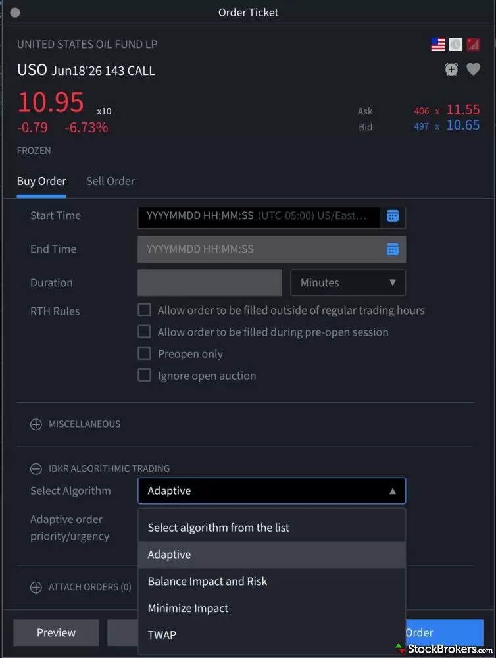Click the United States Oil Fund LP name
The image size is (496, 658).
click(87, 45)
